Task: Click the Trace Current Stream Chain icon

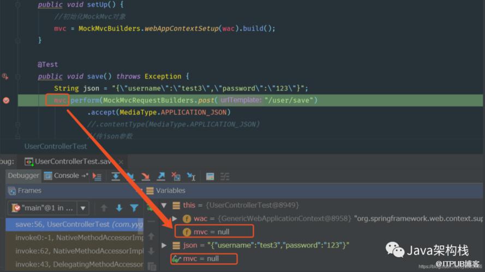Action: [225, 177]
